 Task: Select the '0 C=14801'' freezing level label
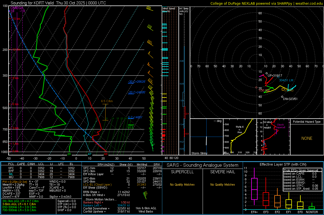(x=135, y=118)
